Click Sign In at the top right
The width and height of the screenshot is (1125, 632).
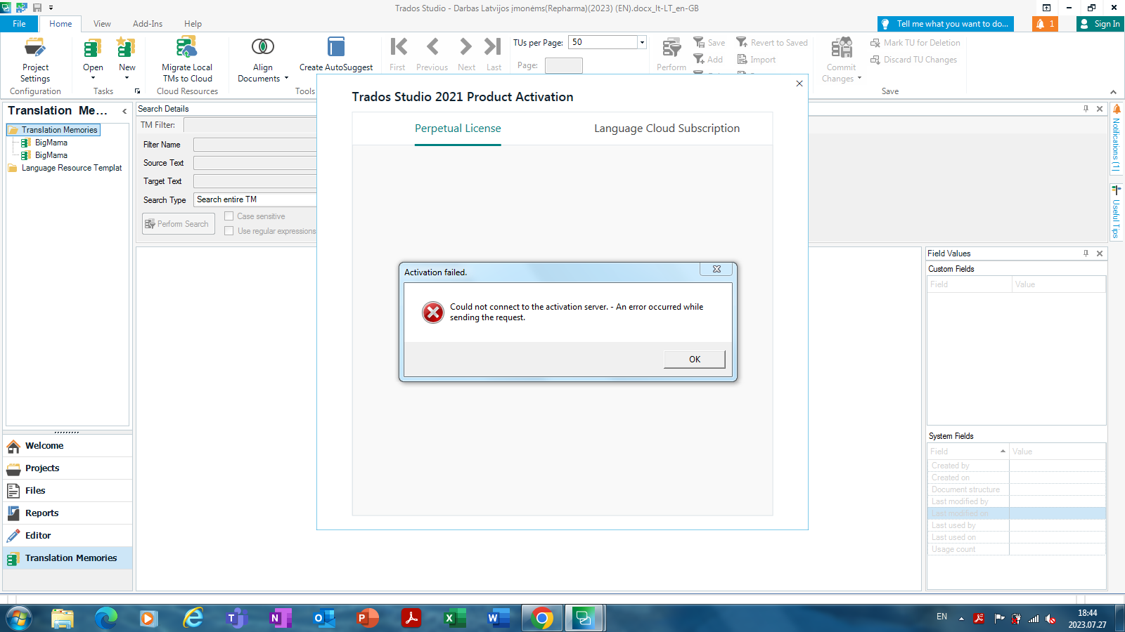1099,23
